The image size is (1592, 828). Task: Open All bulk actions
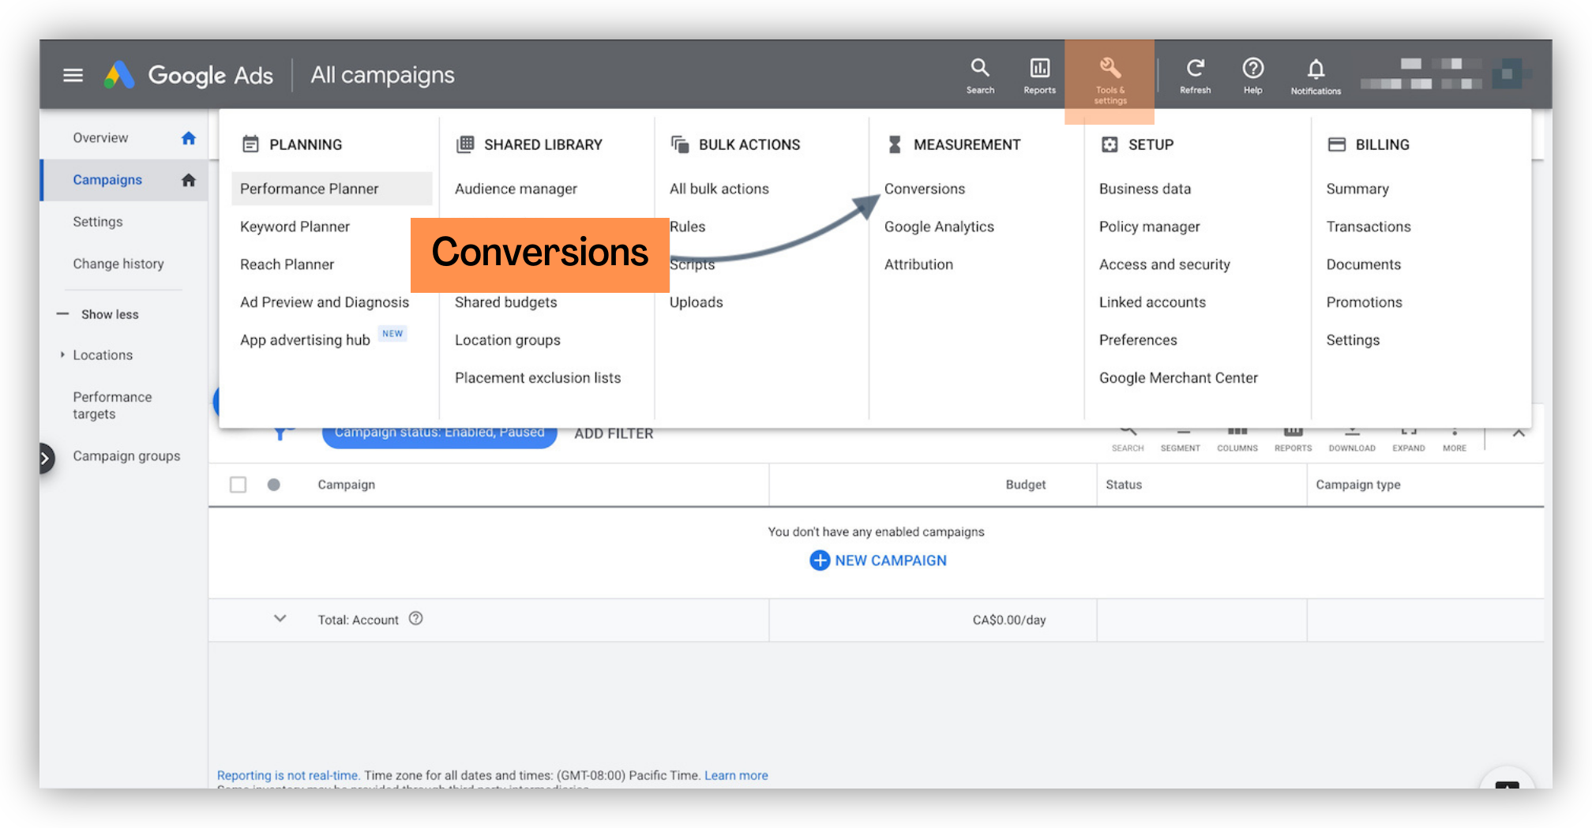pyautogui.click(x=719, y=189)
